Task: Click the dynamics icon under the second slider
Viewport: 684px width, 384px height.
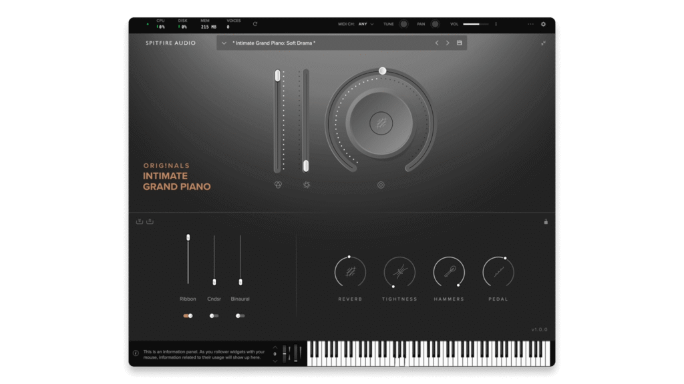Action: coord(307,185)
